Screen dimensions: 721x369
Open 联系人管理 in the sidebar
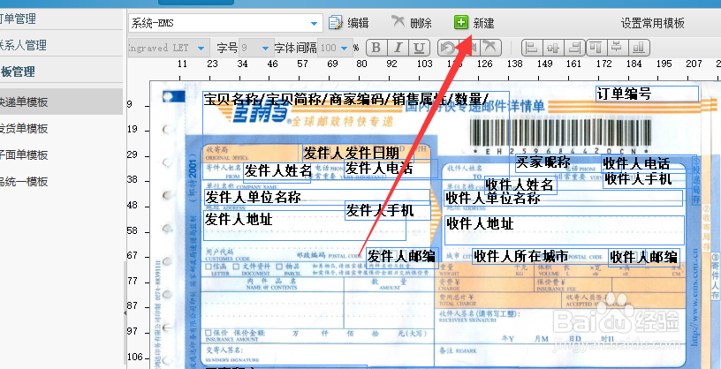point(23,46)
